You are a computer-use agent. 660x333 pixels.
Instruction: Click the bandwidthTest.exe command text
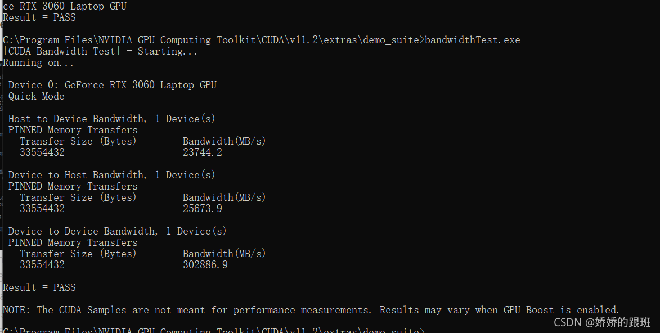(x=472, y=40)
